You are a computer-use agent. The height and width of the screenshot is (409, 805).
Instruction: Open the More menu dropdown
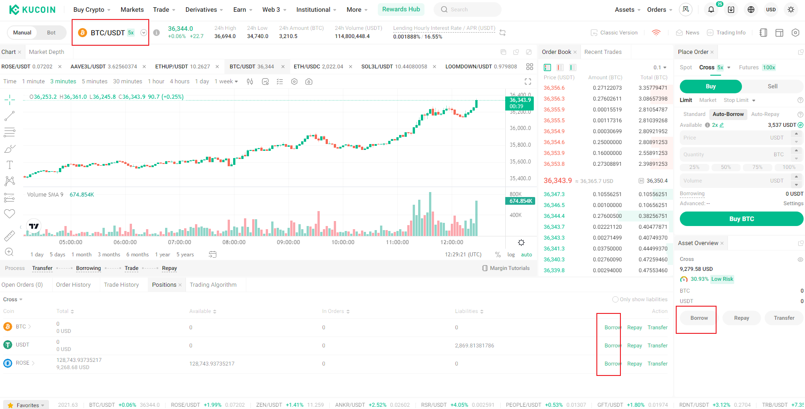tap(357, 10)
